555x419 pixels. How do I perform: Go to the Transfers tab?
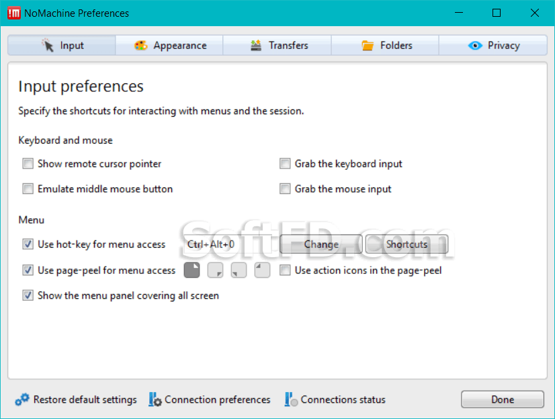(277, 45)
